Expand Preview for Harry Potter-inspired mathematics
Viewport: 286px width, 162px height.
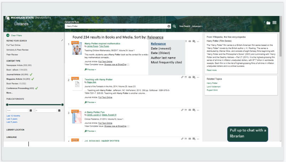click(x=90, y=70)
